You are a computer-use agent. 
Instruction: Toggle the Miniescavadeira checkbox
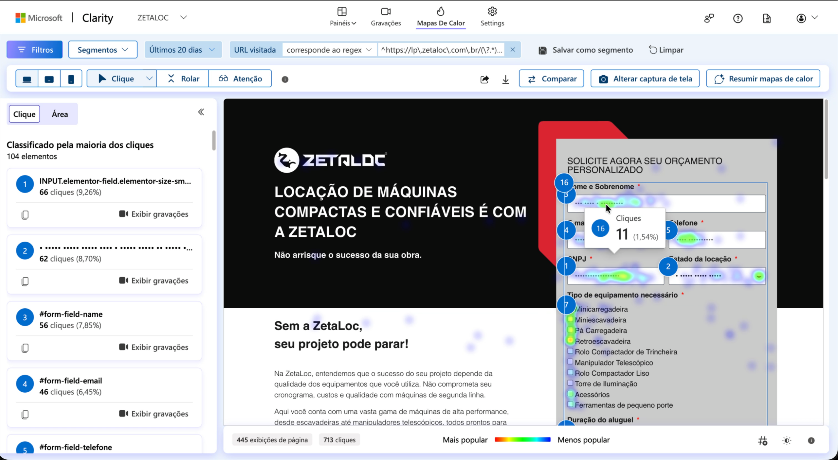570,319
